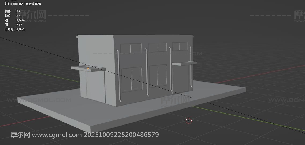This screenshot has width=305, height=145.
Task: Click the www.cgmol.com watermark text at the bottom
Action: 57,135
